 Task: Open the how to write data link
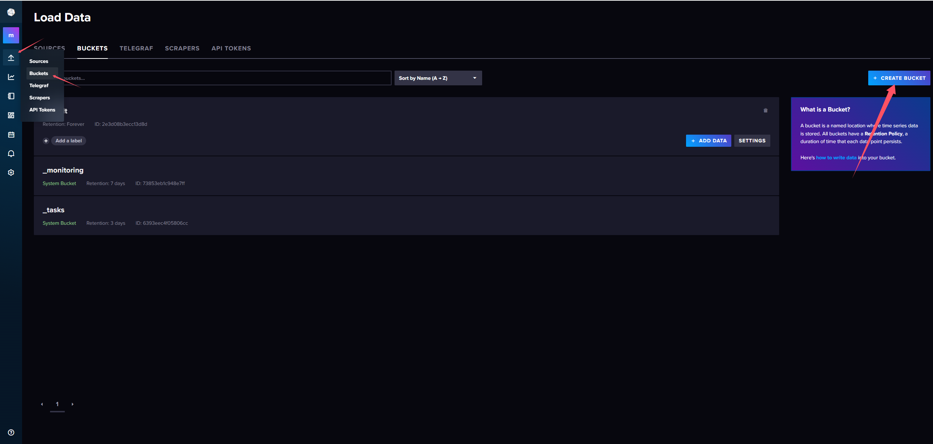pos(836,157)
